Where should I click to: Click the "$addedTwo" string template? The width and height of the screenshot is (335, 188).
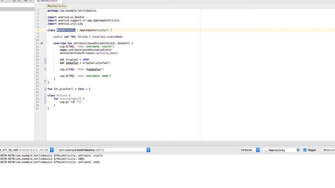pyautogui.click(x=94, y=69)
